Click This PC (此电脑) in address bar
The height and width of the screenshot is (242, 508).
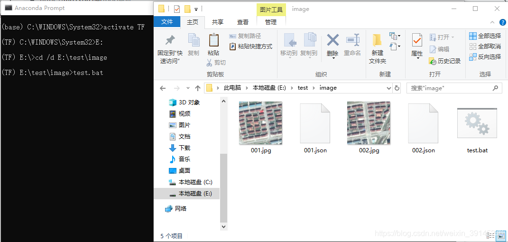(232, 88)
